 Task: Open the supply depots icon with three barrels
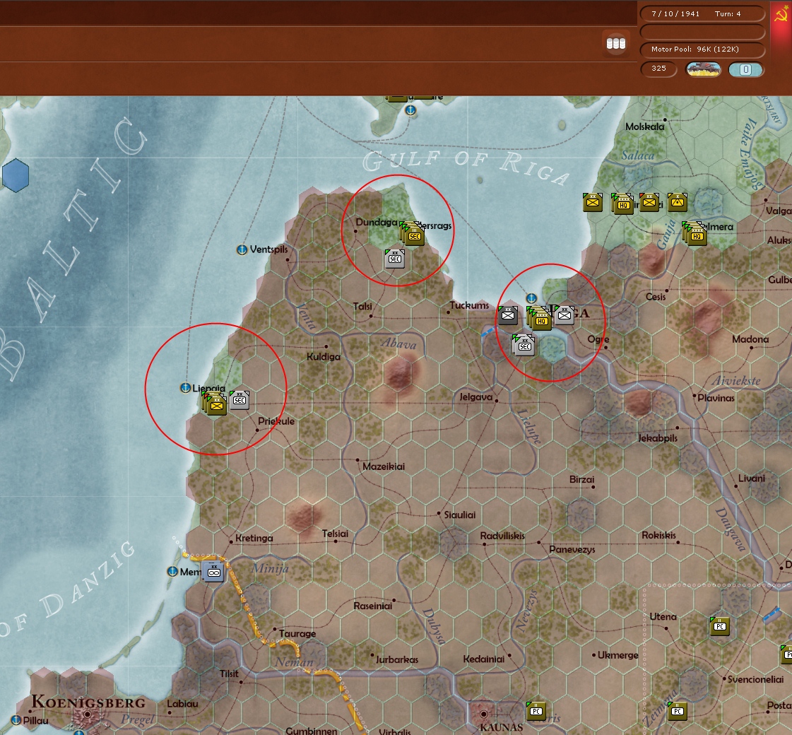pyautogui.click(x=615, y=44)
